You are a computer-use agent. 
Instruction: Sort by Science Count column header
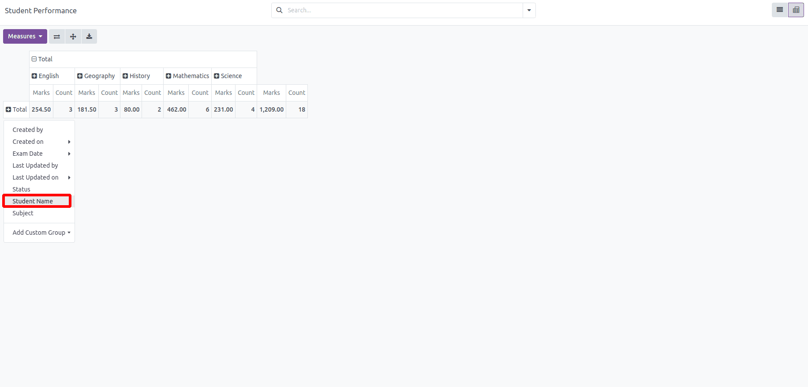(246, 93)
